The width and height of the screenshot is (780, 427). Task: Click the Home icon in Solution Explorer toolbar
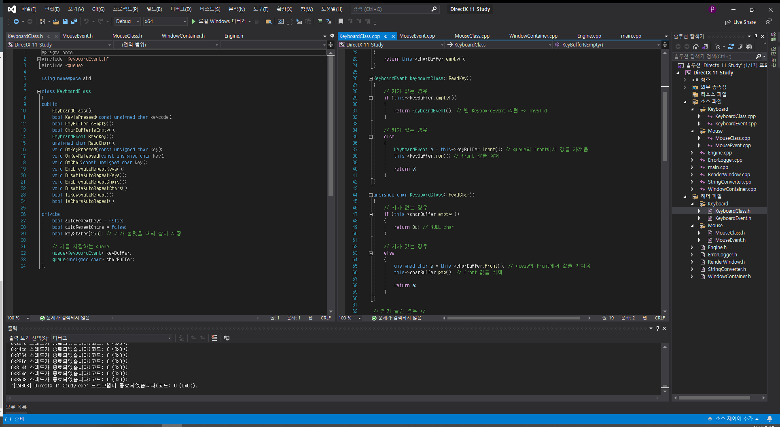[x=696, y=47]
